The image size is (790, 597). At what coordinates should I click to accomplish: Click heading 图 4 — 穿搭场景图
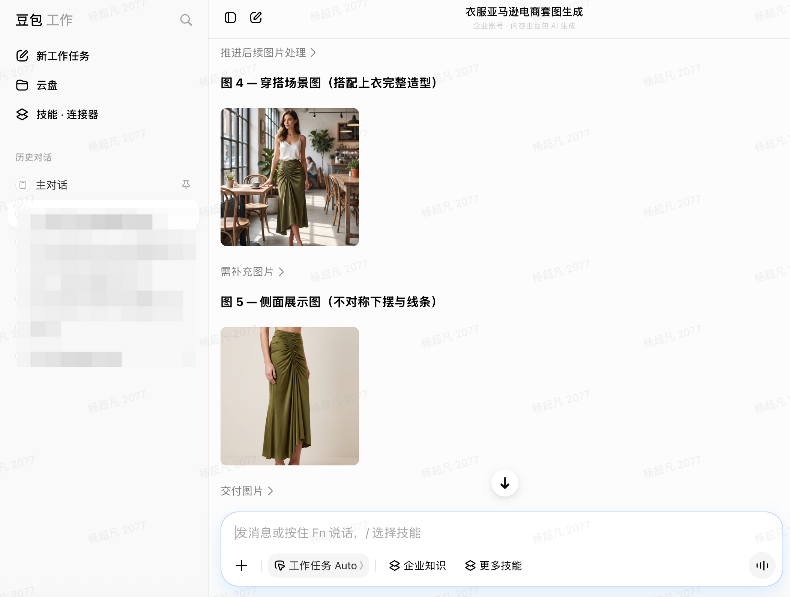[329, 83]
